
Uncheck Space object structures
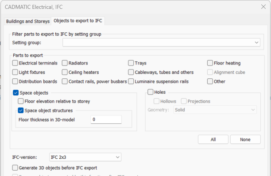click(21, 111)
